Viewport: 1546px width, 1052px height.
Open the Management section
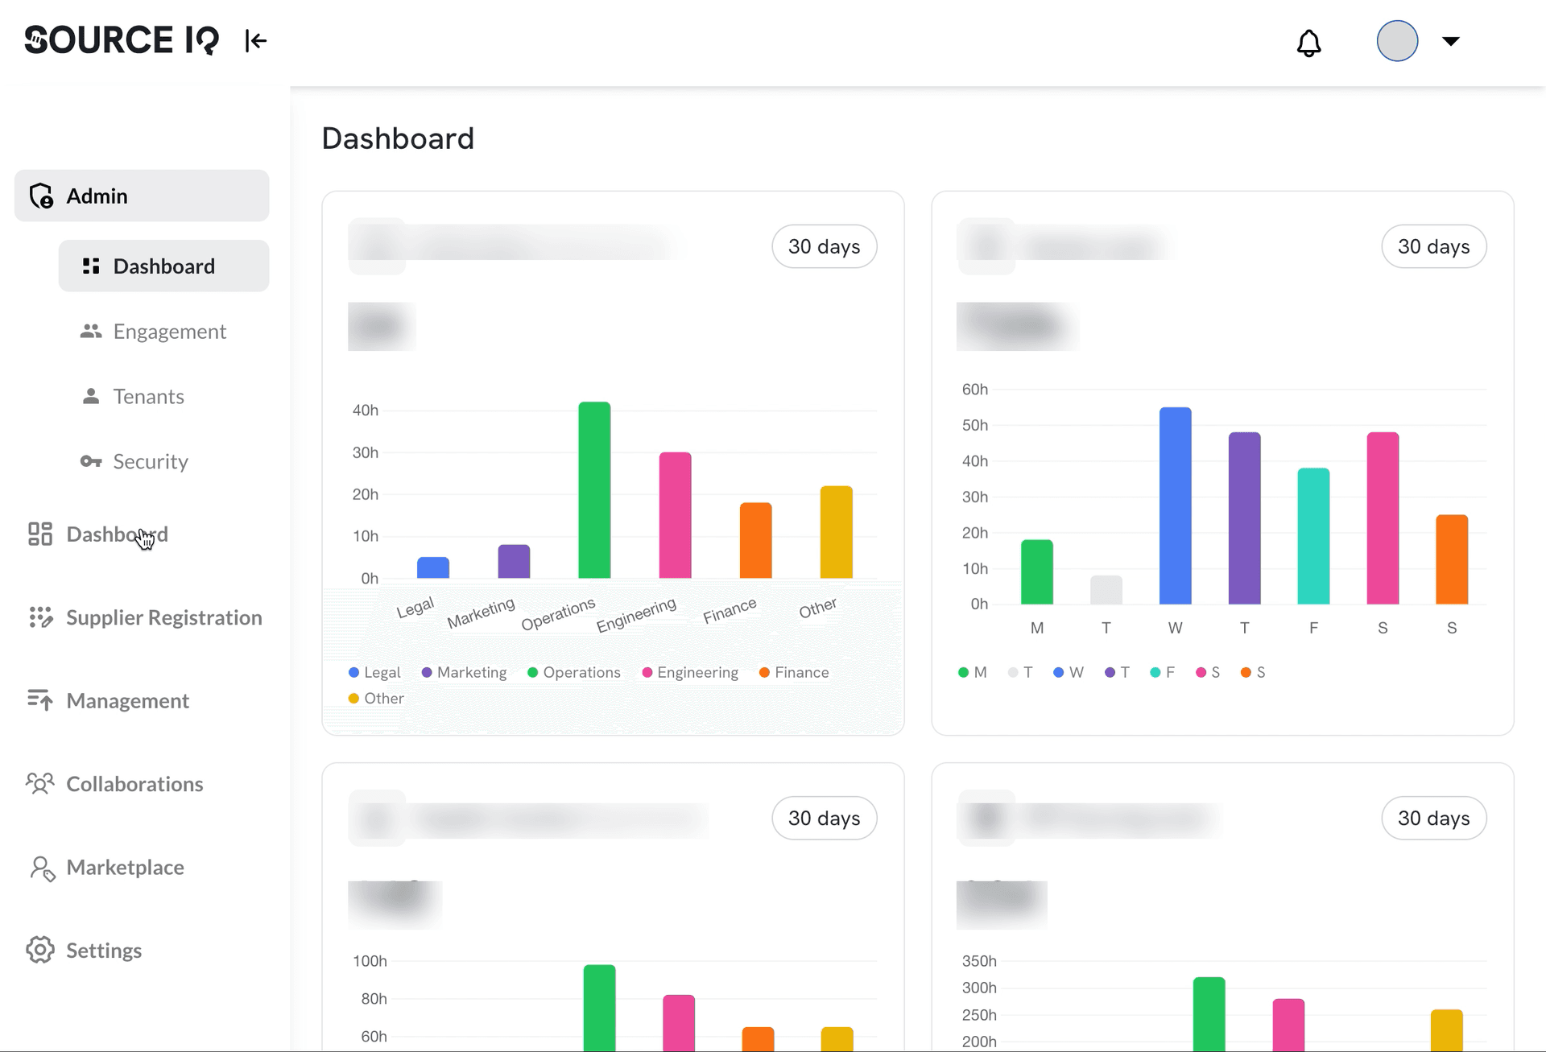(x=109, y=701)
